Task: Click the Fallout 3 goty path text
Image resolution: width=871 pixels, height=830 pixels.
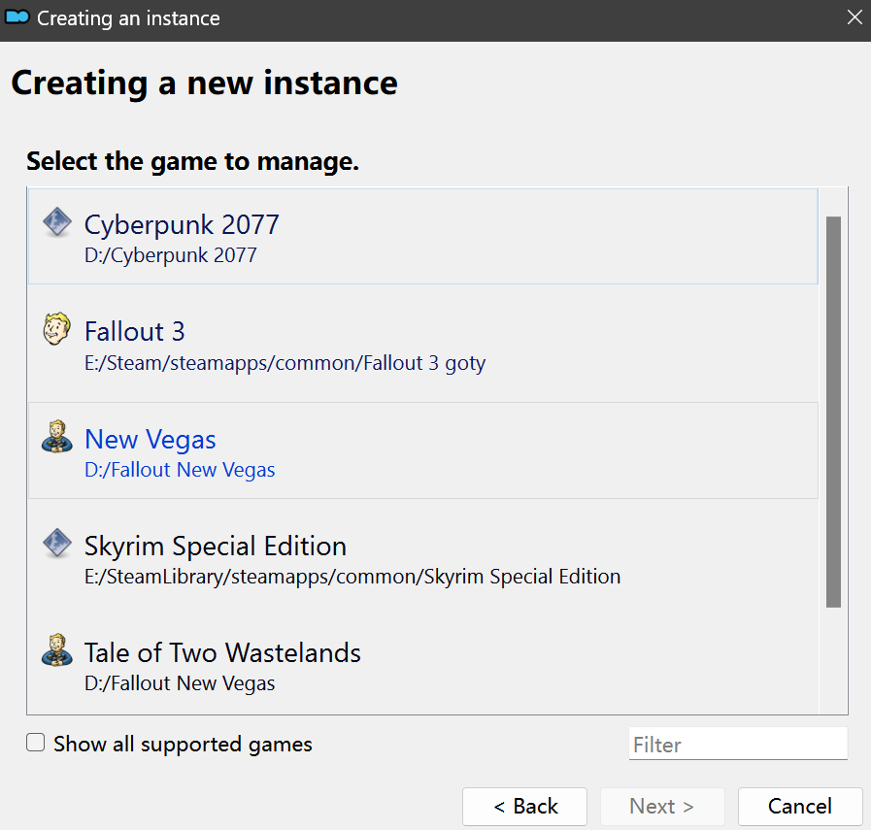Action: [285, 363]
